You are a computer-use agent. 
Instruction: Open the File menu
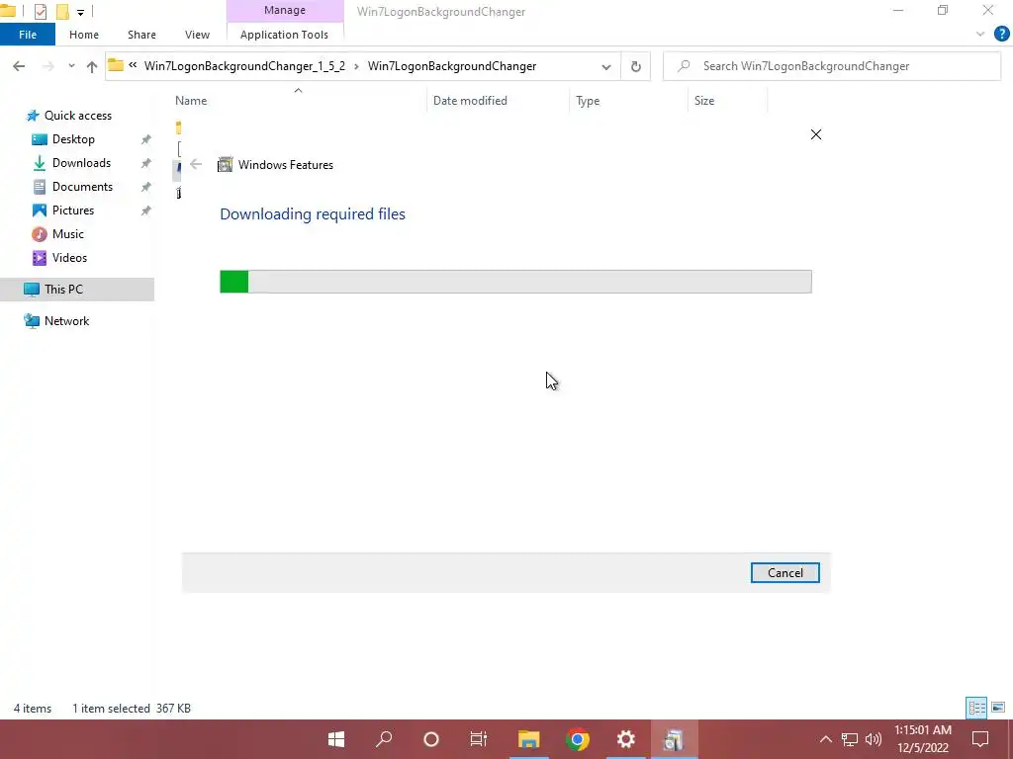(x=28, y=35)
